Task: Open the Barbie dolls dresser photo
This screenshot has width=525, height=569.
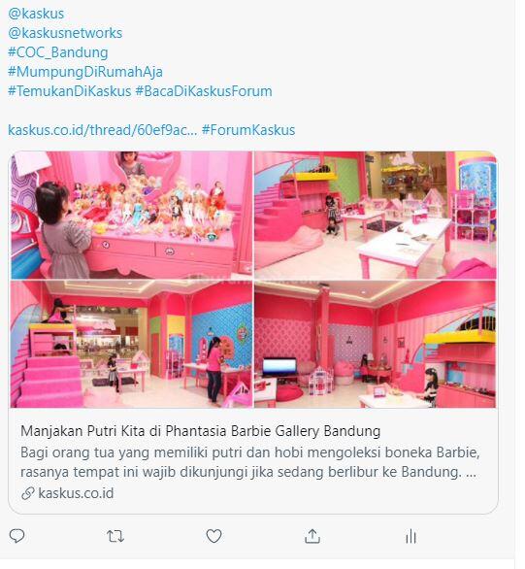Action: tap(131, 216)
